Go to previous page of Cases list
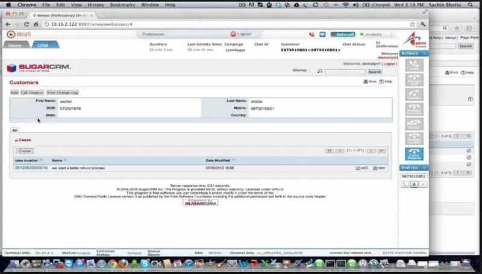Viewport: 482px width, 274px height. tap(340, 151)
